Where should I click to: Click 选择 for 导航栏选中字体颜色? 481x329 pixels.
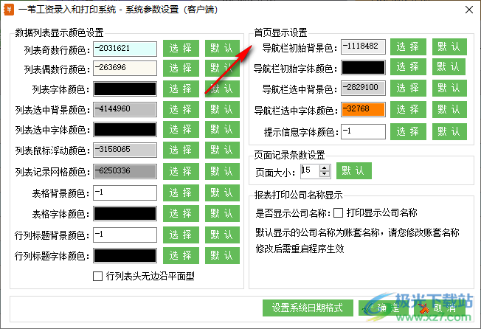(x=408, y=109)
